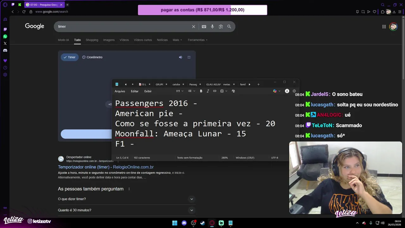Open WhatsApp in the Opera sidebar

(x=5, y=36)
